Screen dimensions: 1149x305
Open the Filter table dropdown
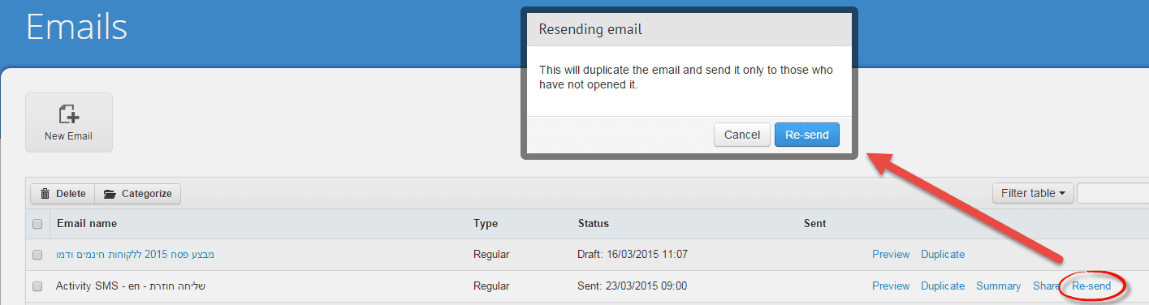click(1033, 193)
